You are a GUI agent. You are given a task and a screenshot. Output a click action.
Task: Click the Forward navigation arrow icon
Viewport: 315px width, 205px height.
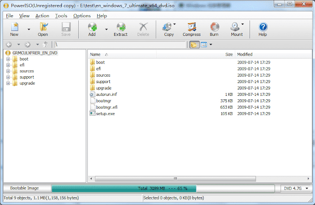(28, 44)
